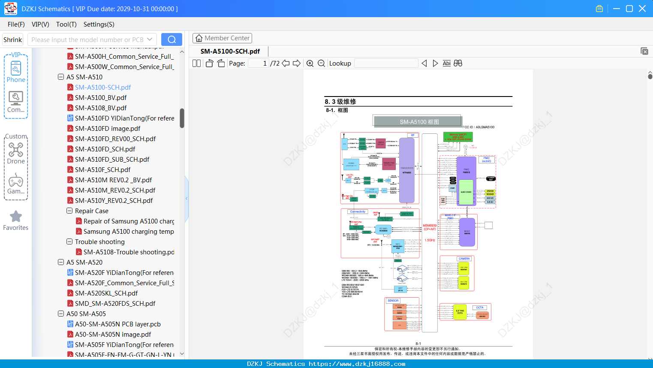This screenshot has width=653, height=368.
Task: Toggle the two-page view layout icon
Action: (x=196, y=63)
